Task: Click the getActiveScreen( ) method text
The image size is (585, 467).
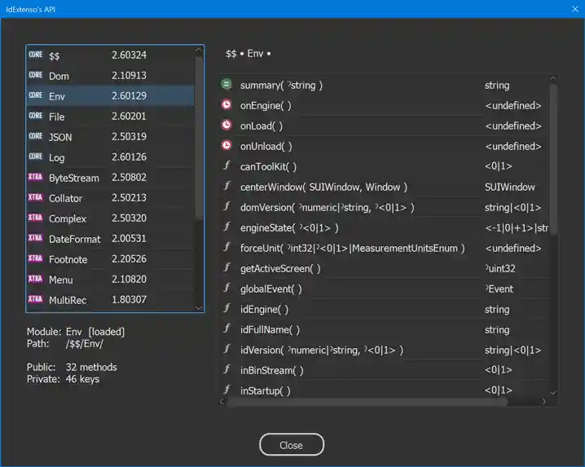Action: tap(280, 269)
